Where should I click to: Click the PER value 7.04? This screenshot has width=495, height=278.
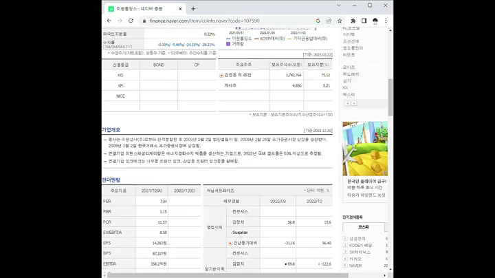(163, 201)
